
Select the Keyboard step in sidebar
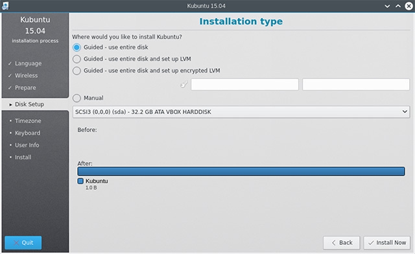pyautogui.click(x=27, y=133)
